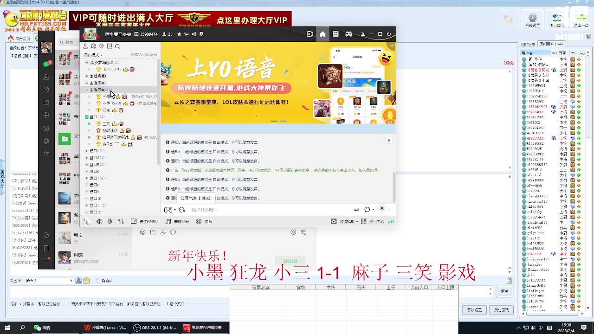
Task: Select the second carousel indicator dot
Action: click(x=283, y=121)
